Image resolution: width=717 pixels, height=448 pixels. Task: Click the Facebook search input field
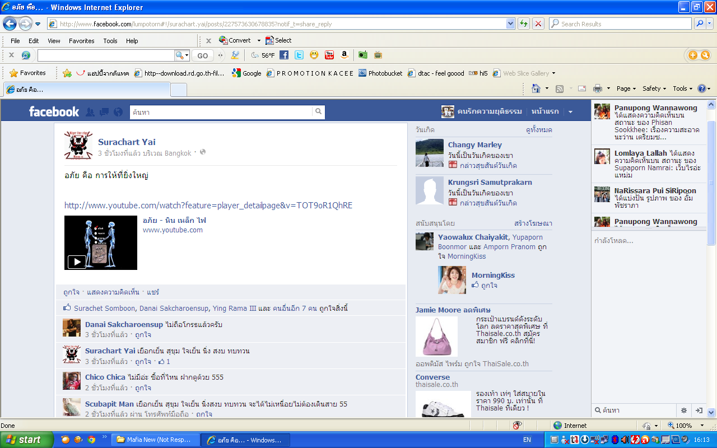click(x=221, y=112)
